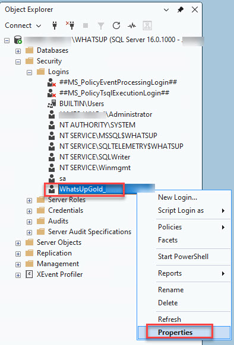This screenshot has width=234, height=345.
Task: Click the NT AUTHORITY\SYSTEM login icon
Action: pyautogui.click(x=52, y=125)
